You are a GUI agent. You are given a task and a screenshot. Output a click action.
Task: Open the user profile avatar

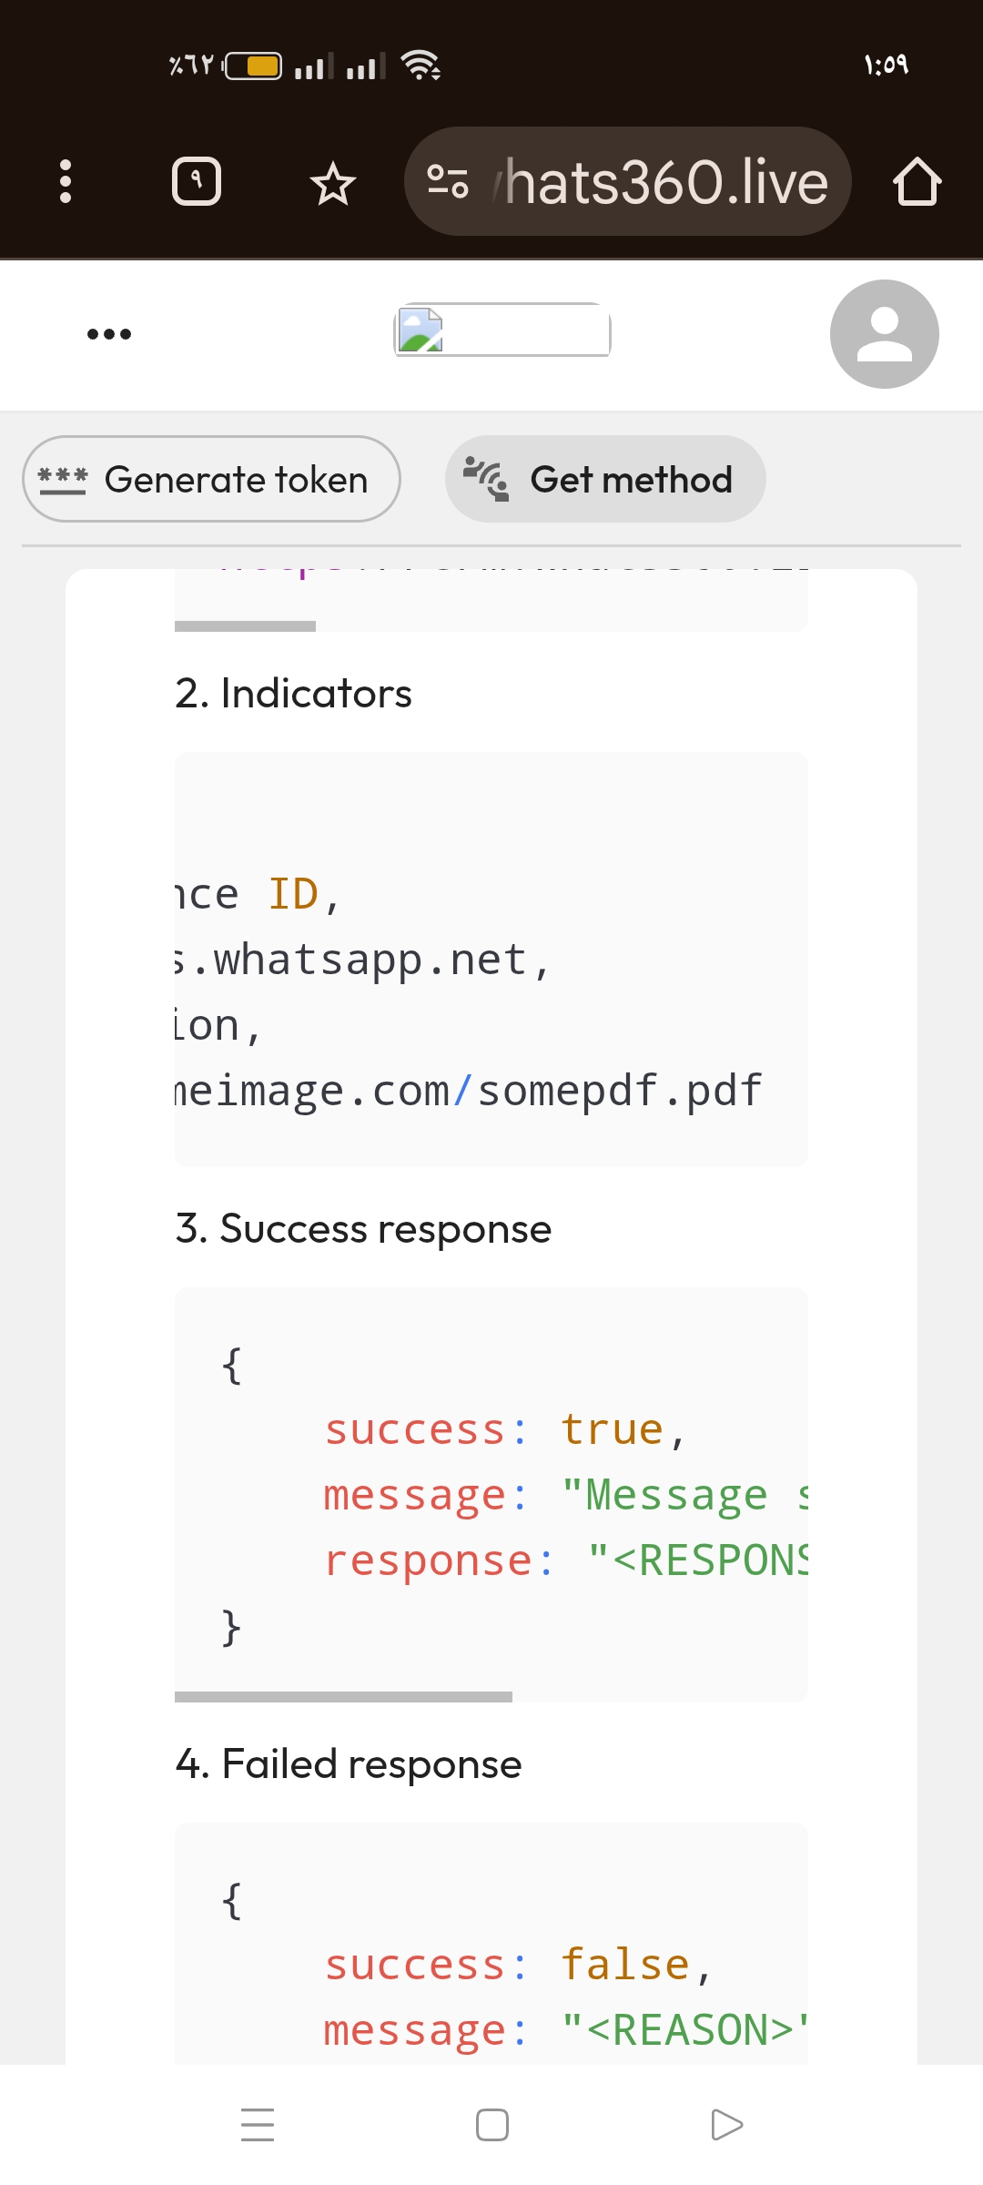coord(884,334)
